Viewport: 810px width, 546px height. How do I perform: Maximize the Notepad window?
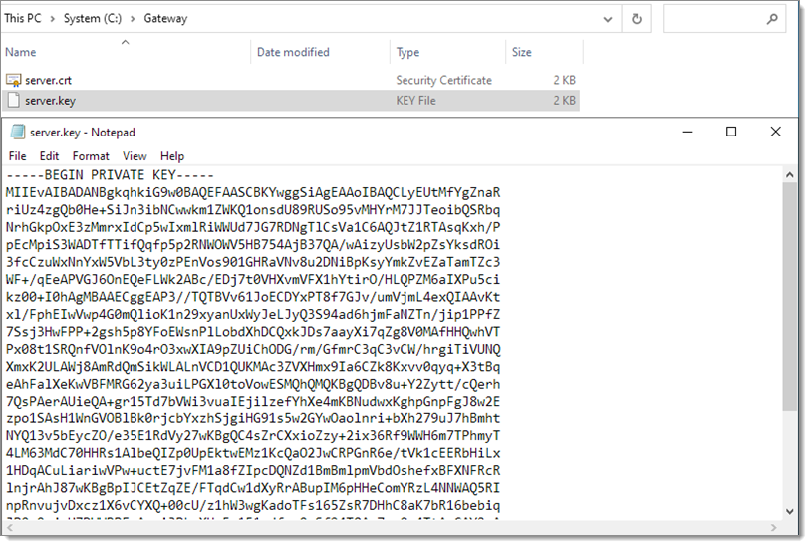tap(731, 132)
